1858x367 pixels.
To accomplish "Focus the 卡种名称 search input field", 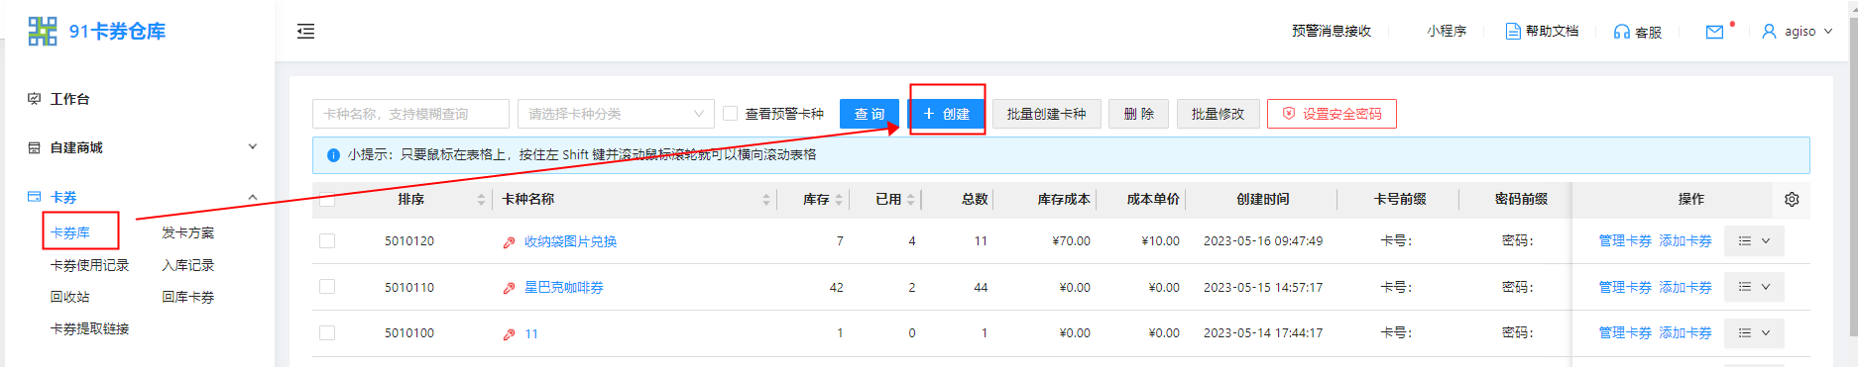I will pos(410,114).
